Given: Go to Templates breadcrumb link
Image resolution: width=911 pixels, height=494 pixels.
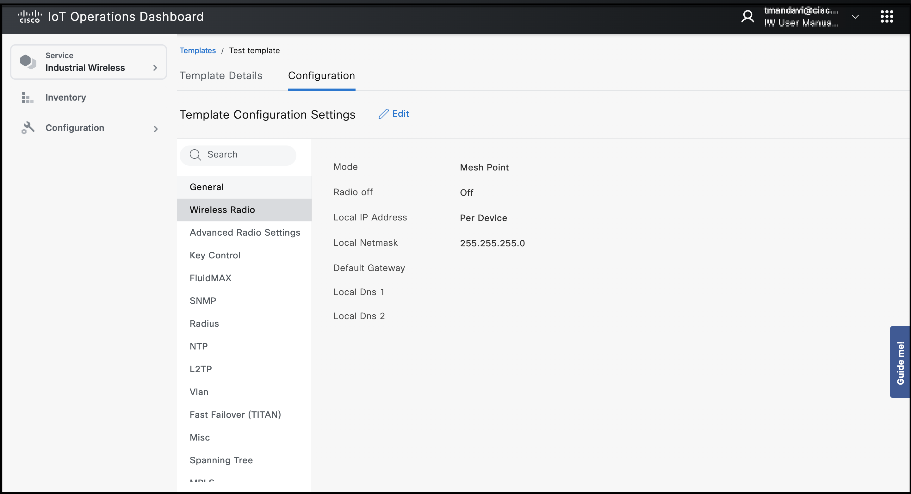Looking at the screenshot, I should tap(197, 51).
